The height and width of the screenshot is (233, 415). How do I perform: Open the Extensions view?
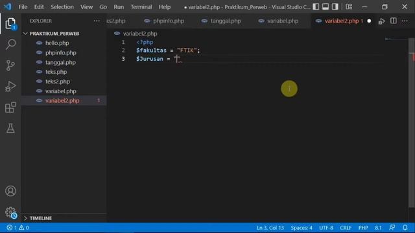tap(10, 107)
